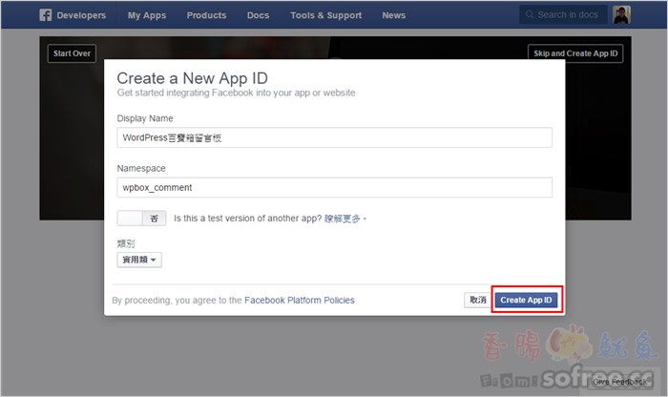Expand the 實用類 category dropdown
This screenshot has width=668, height=397.
pos(139,260)
